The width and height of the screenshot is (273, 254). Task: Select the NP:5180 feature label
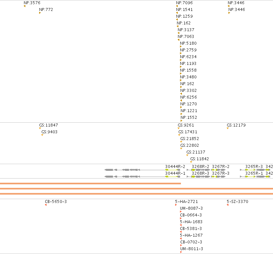[x=188, y=43]
